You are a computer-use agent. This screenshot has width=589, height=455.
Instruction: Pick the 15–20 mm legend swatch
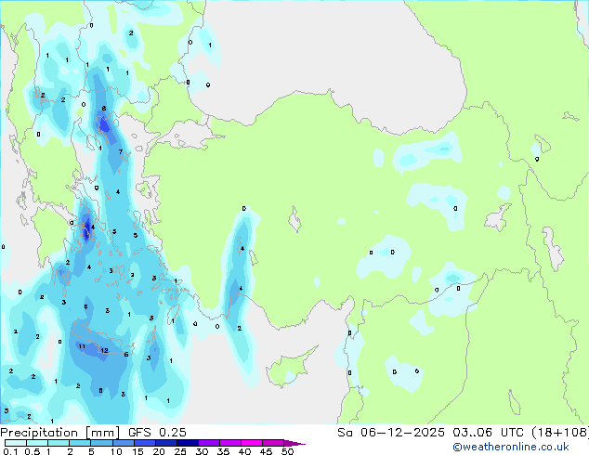pyautogui.click(x=144, y=443)
